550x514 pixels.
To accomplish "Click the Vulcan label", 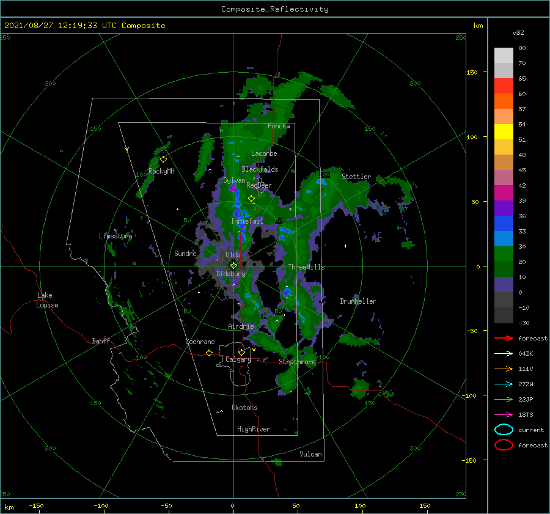I will pos(311,453).
